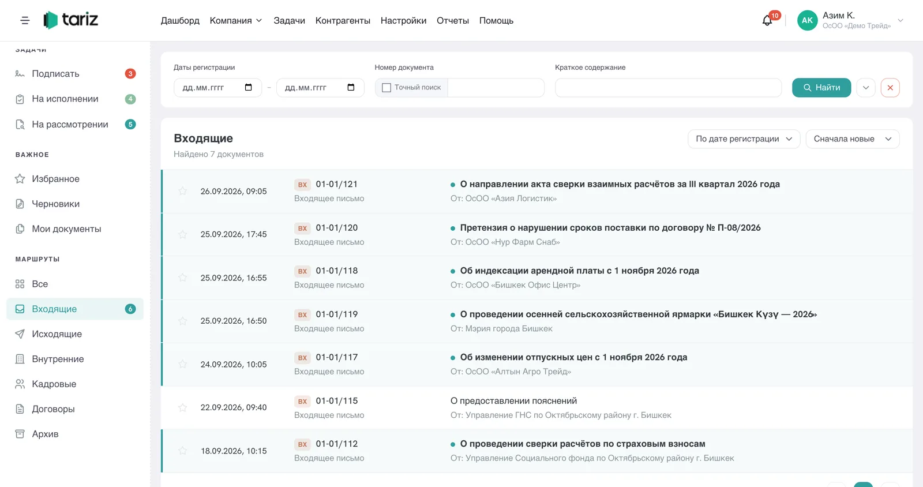
Task: Open document О предоставлении пояснений
Action: pyautogui.click(x=513, y=401)
